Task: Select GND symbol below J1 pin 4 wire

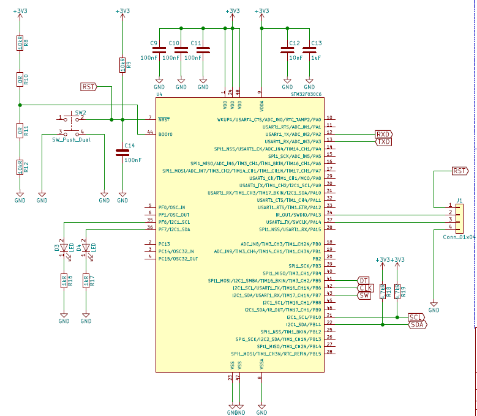Action: click(x=434, y=307)
